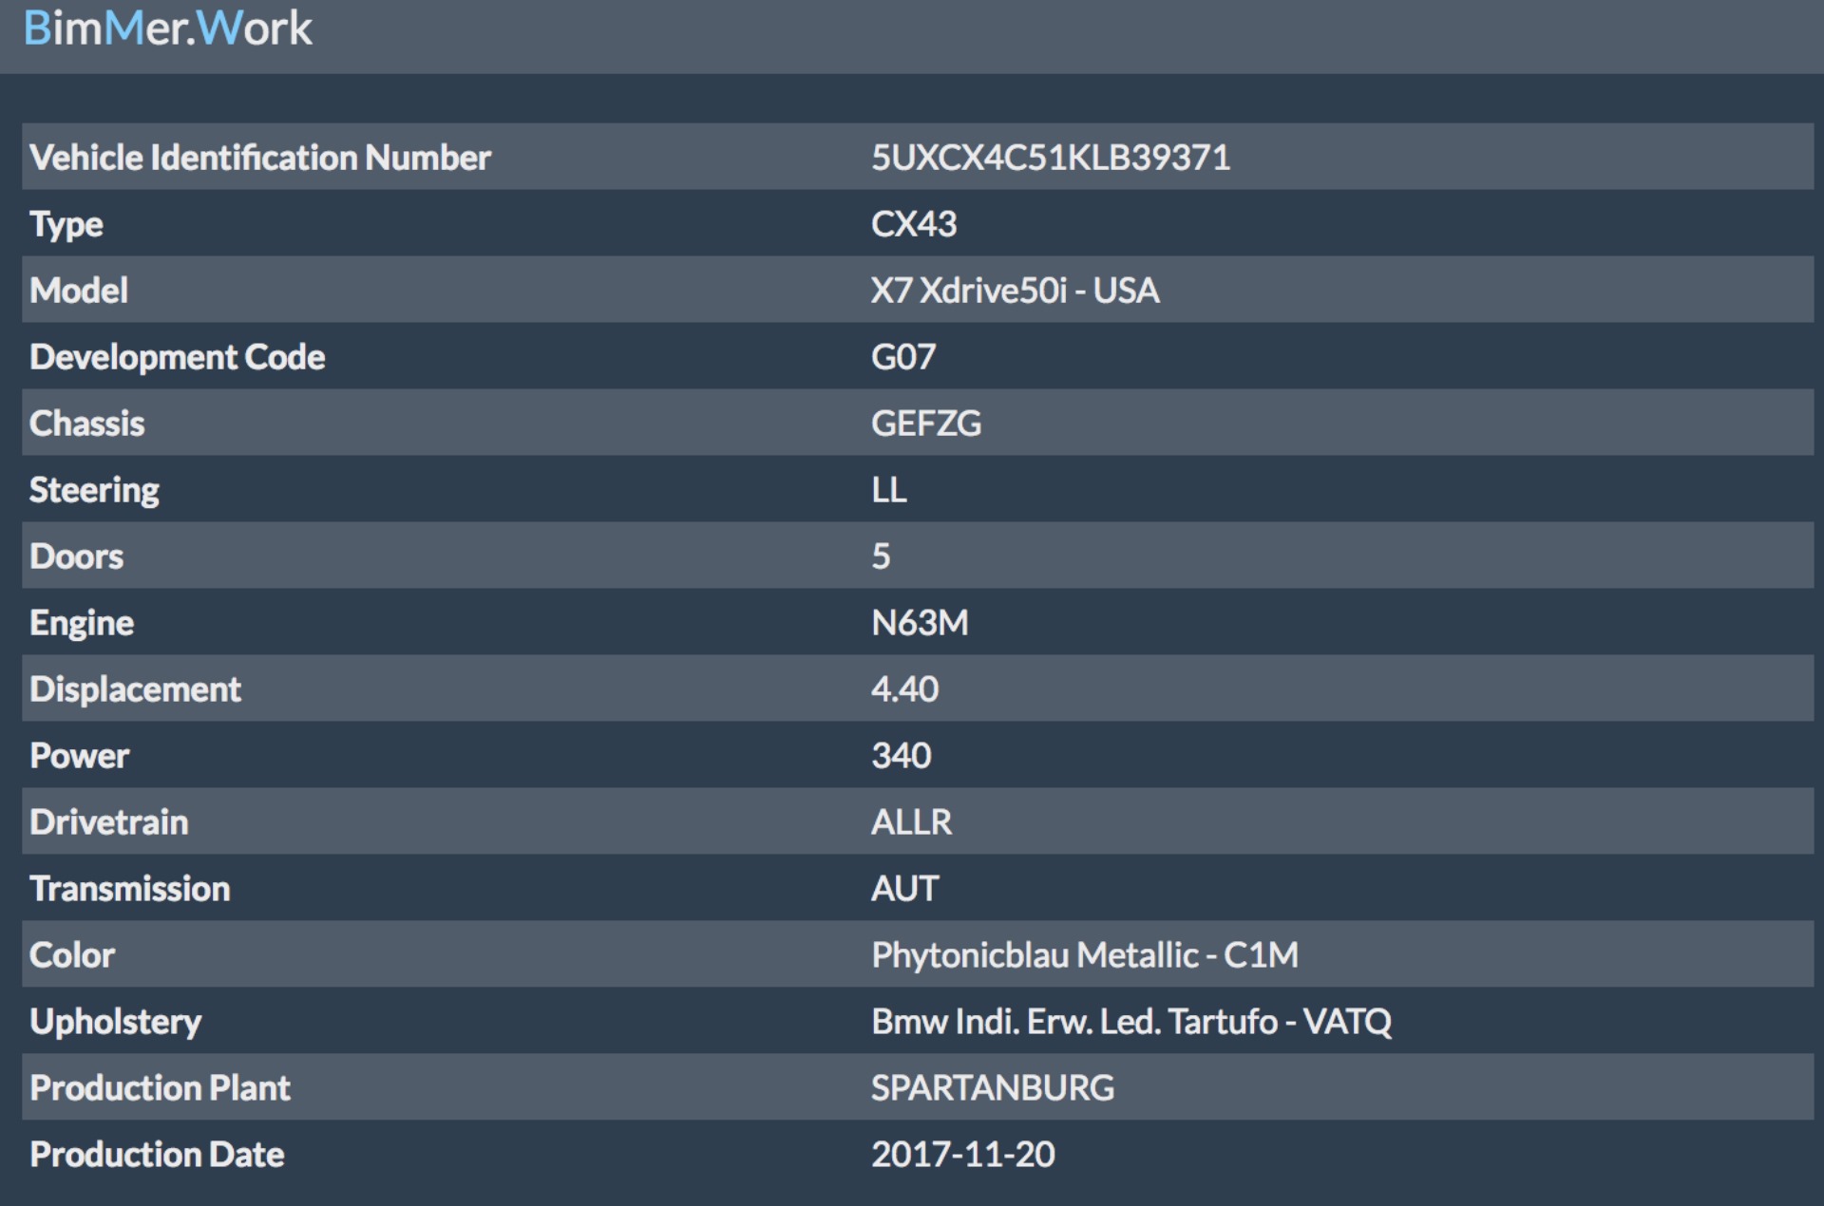
Task: Select the Type value CX43
Action: tap(913, 224)
